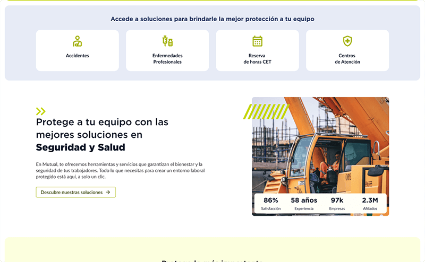Click the 58 años Experiencia statistic

(x=304, y=204)
